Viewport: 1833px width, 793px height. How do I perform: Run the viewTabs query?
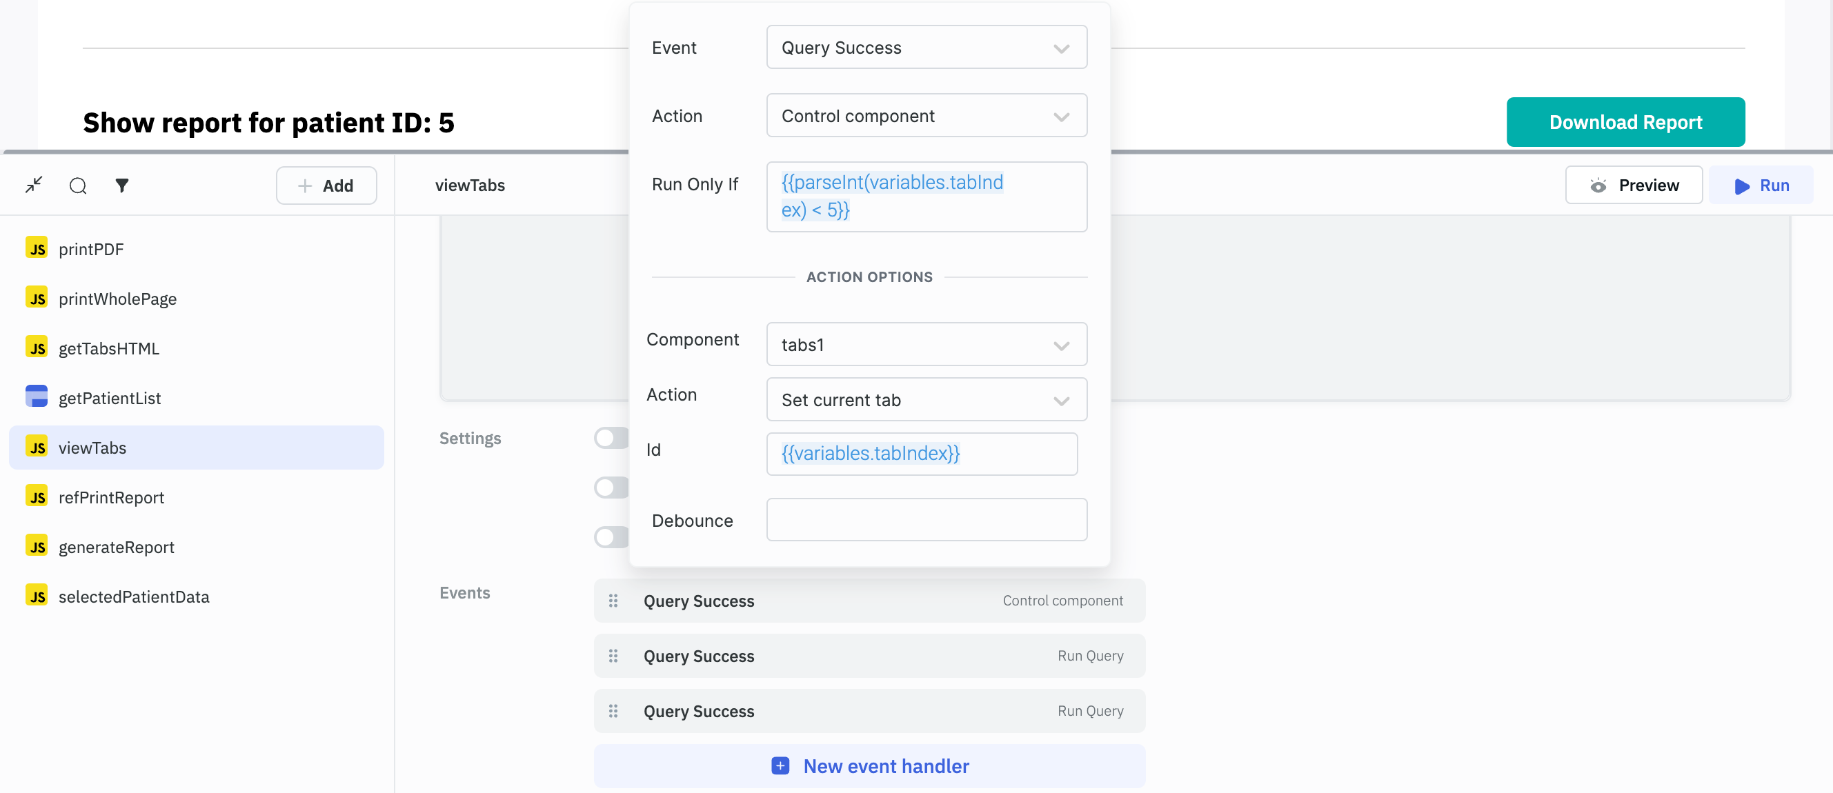(1761, 185)
